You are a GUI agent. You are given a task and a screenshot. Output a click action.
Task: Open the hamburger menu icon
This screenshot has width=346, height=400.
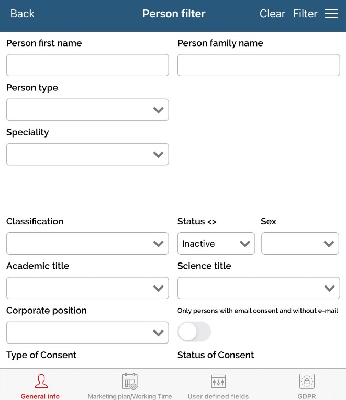coord(331,14)
